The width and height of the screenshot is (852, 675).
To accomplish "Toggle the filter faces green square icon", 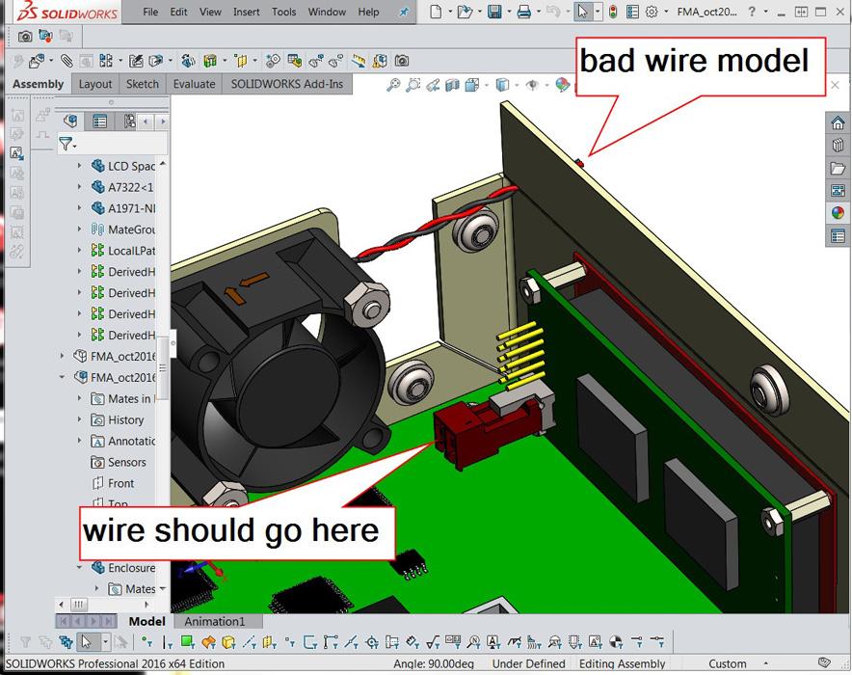I will (188, 642).
